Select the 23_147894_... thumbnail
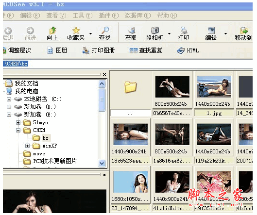257x215 pixels. 131,182
